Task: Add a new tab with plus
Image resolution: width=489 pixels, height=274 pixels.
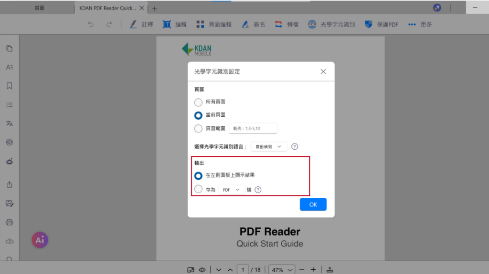Action: (x=154, y=9)
